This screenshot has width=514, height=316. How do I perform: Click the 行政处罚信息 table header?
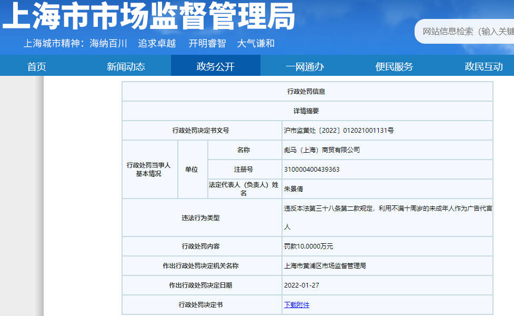[307, 92]
